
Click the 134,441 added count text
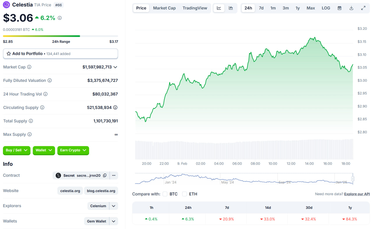[58, 54]
